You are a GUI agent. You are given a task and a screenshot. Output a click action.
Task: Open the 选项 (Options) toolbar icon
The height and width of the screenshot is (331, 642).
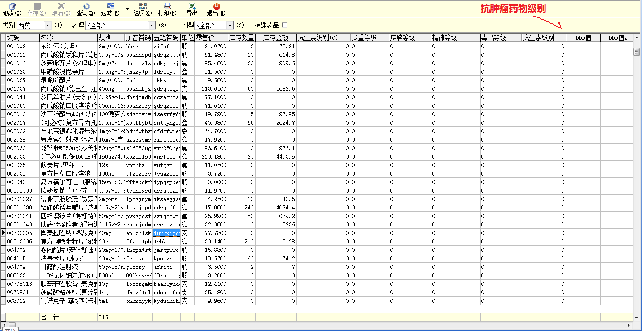coord(143,9)
